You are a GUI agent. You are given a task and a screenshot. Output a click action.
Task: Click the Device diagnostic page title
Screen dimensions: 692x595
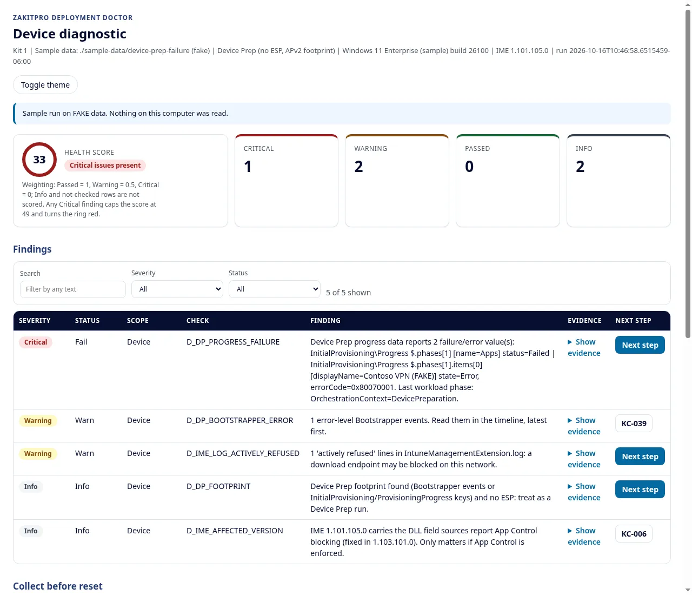coord(70,34)
